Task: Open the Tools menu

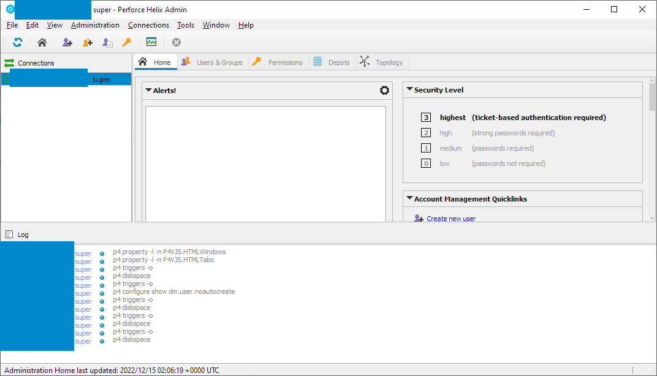Action: pyautogui.click(x=186, y=25)
